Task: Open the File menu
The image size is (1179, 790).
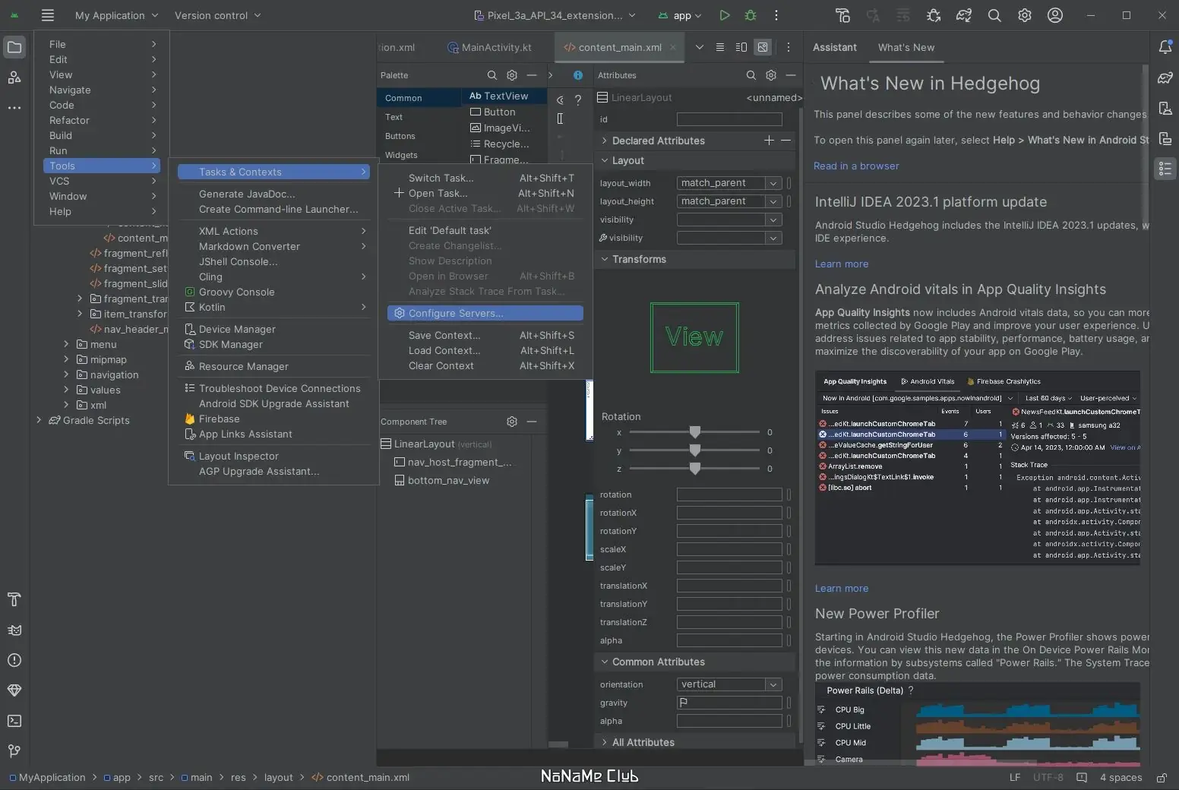Action: coord(102,44)
